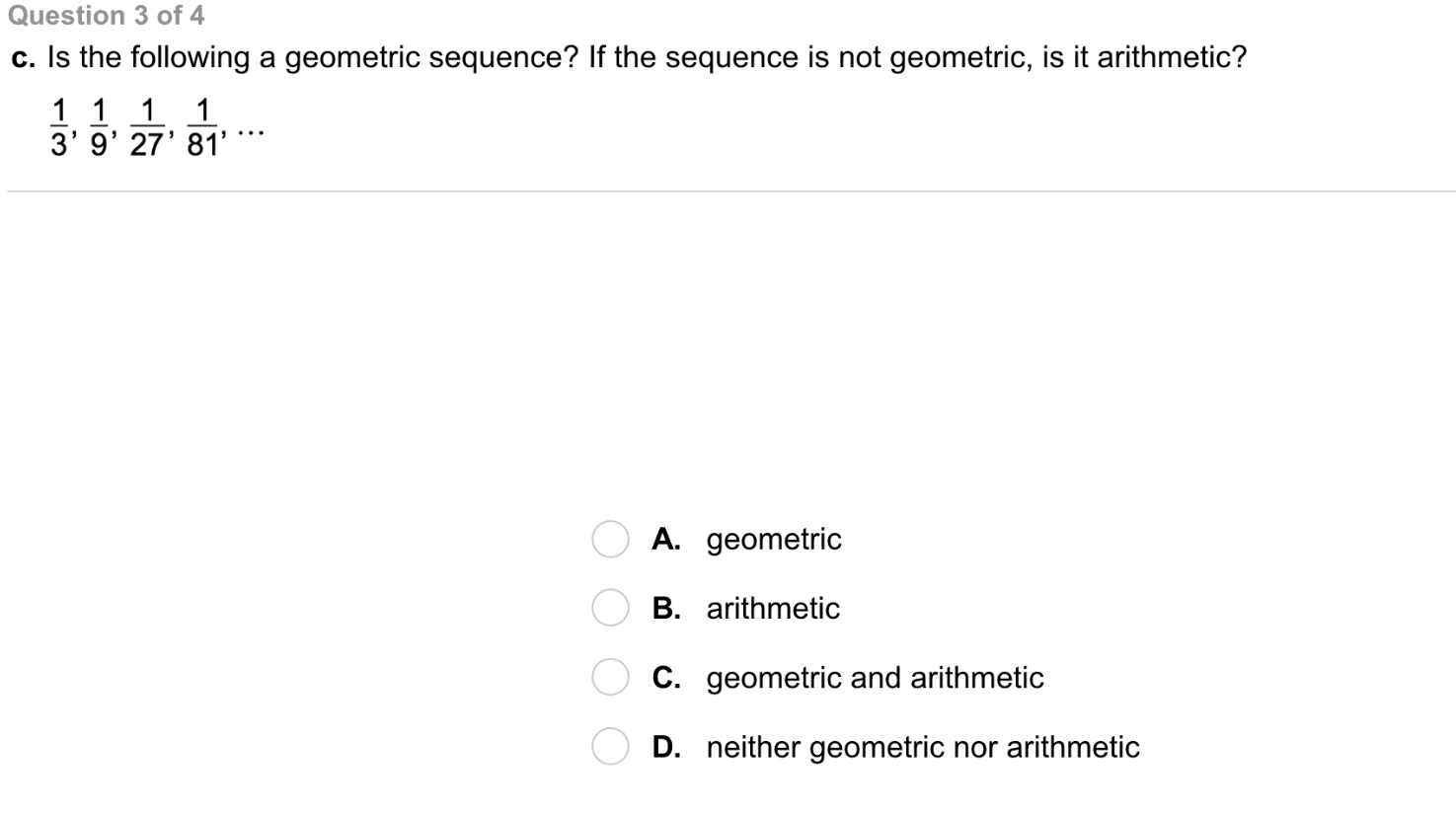Choose the radio button beside 'arithmetic'
Screen dimensions: 1456x814
tap(610, 609)
